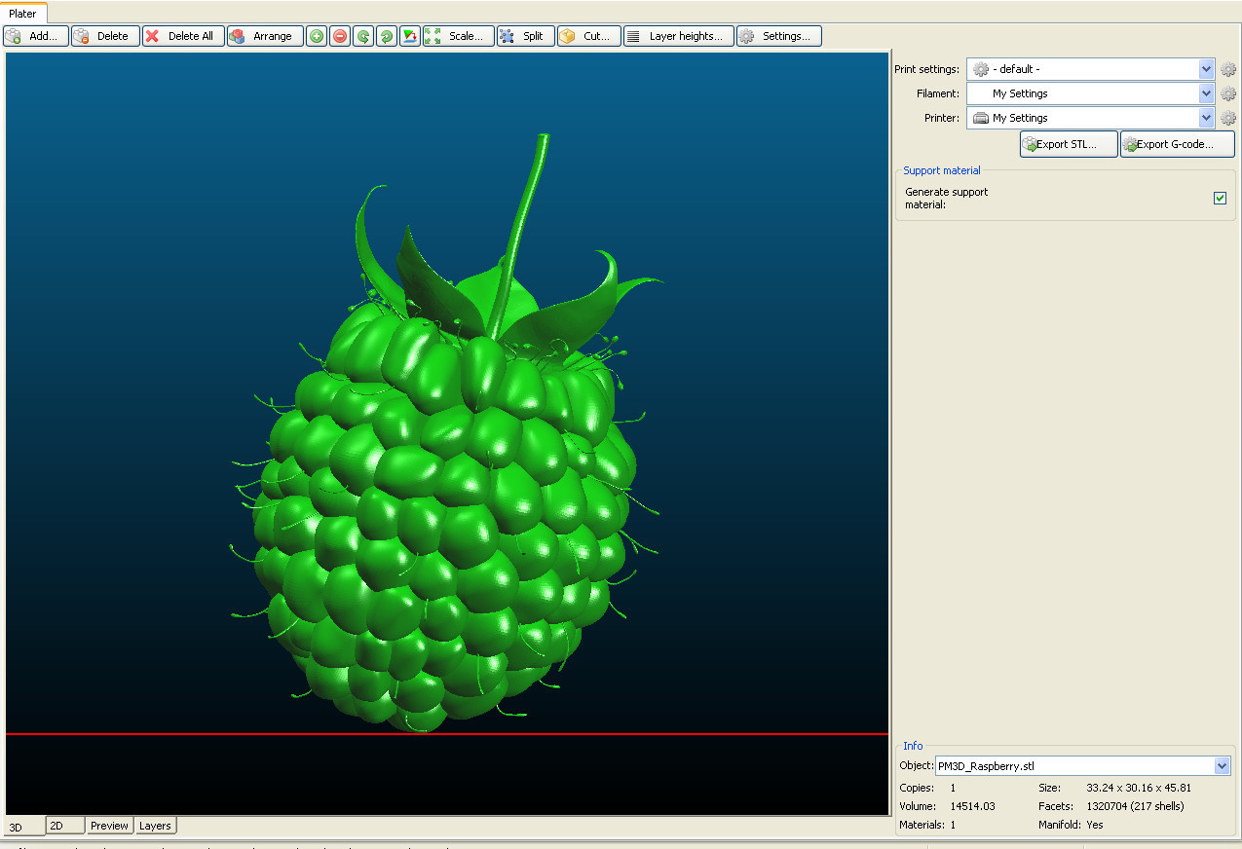Click the red minus 'Fewer copies' icon
The width and height of the screenshot is (1242, 849).
pyautogui.click(x=340, y=36)
